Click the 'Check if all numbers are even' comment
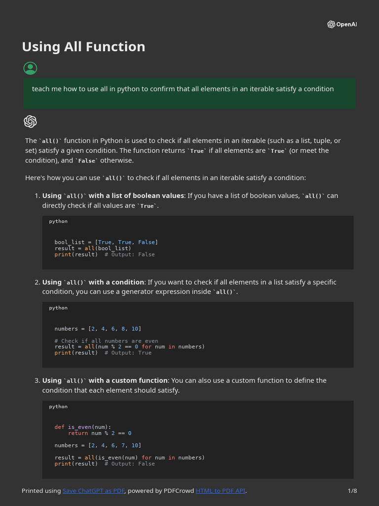The height and width of the screenshot is (506, 379). coord(106,341)
